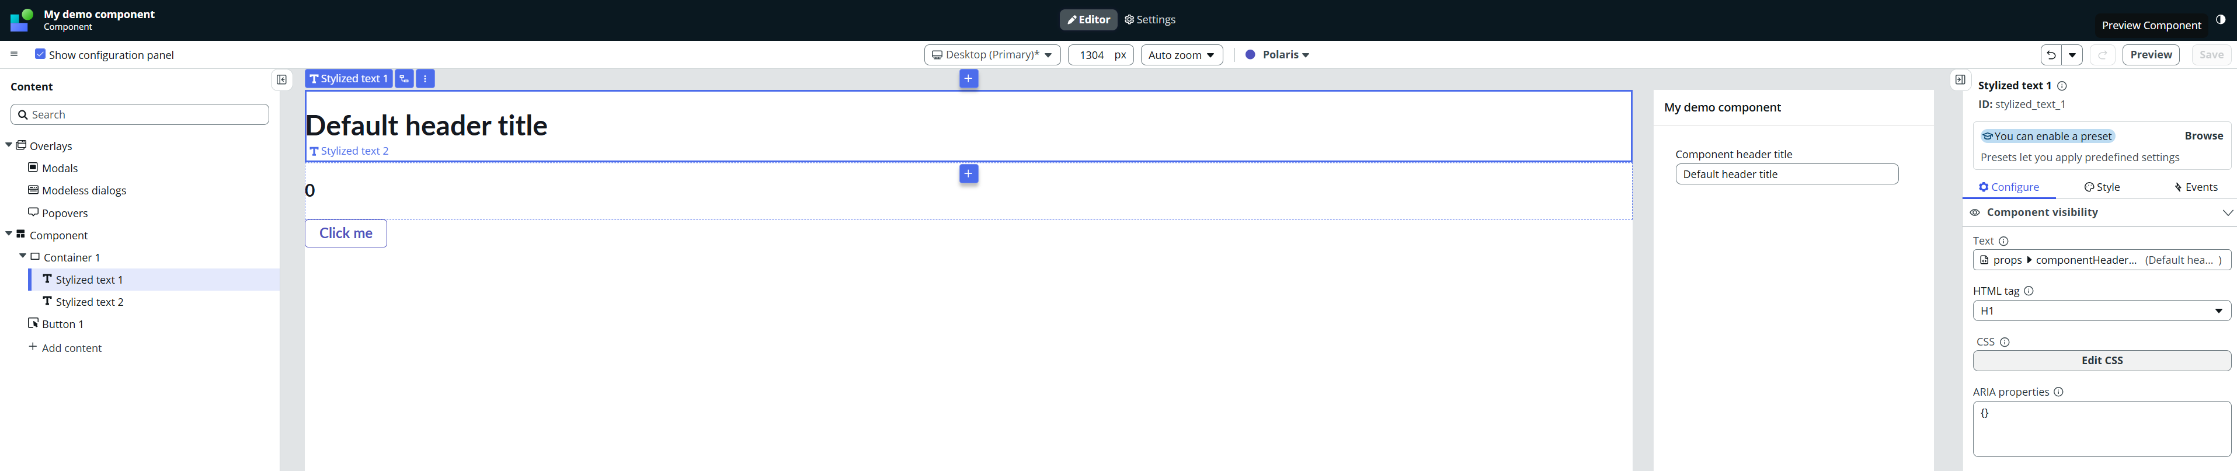Collapse the left Content panel

(281, 80)
